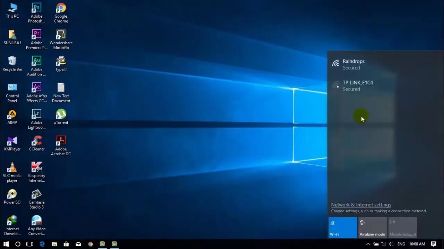The width and height of the screenshot is (444, 249).
Task: Open Adobe Lightroom shortcut
Action: click(x=36, y=119)
